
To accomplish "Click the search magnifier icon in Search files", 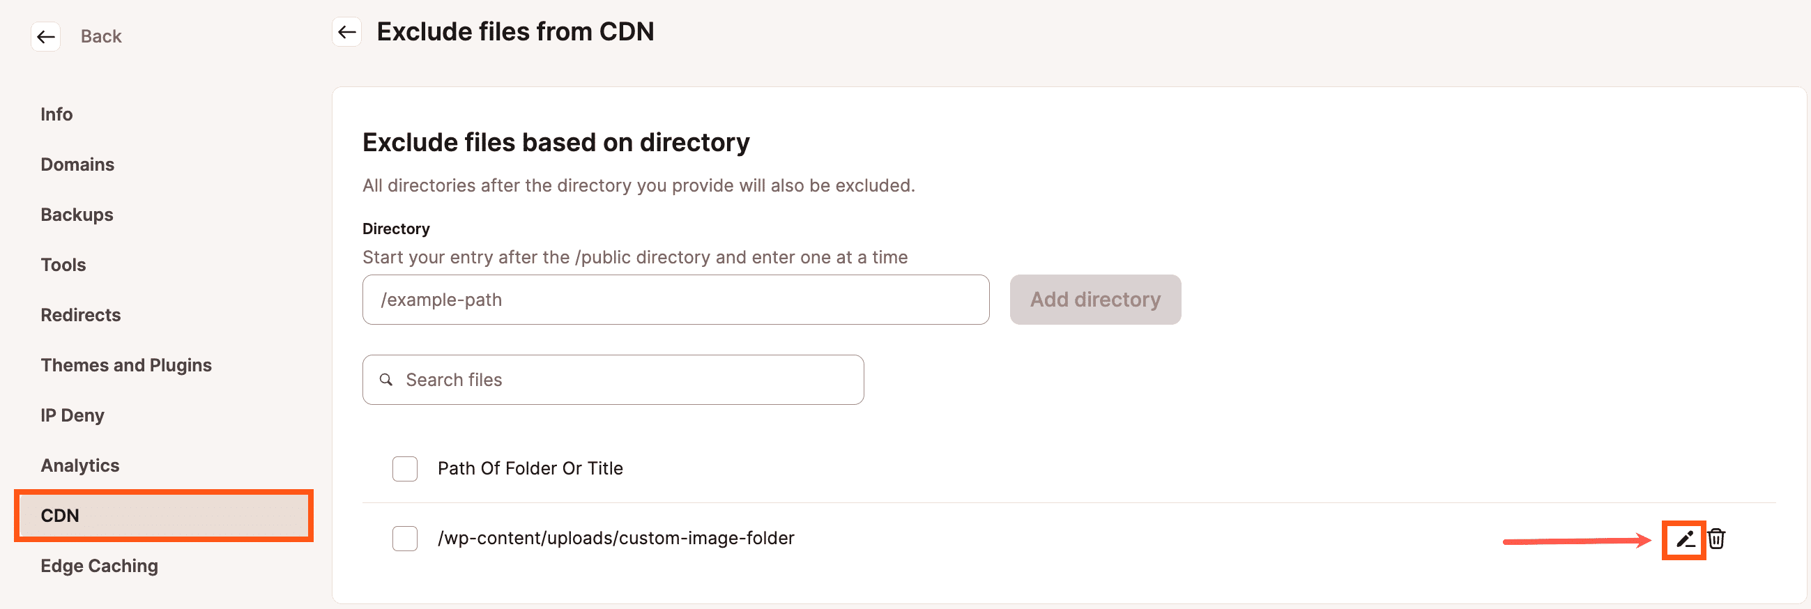I will (x=386, y=379).
